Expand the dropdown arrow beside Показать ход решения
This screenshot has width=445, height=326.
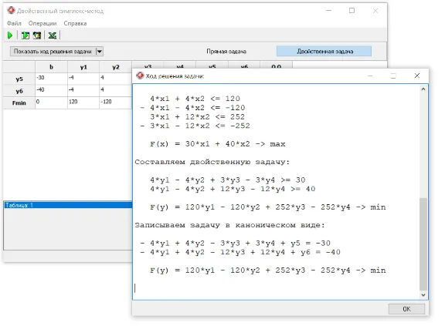(100, 52)
